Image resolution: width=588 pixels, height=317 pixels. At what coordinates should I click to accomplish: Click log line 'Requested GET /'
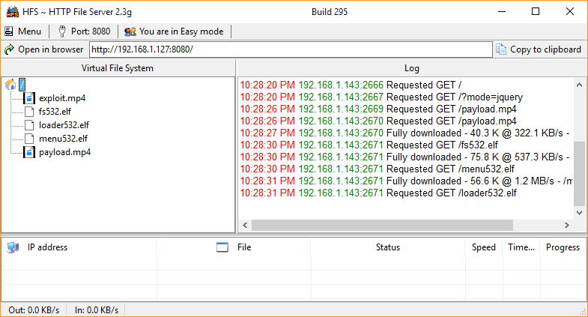[351, 85]
